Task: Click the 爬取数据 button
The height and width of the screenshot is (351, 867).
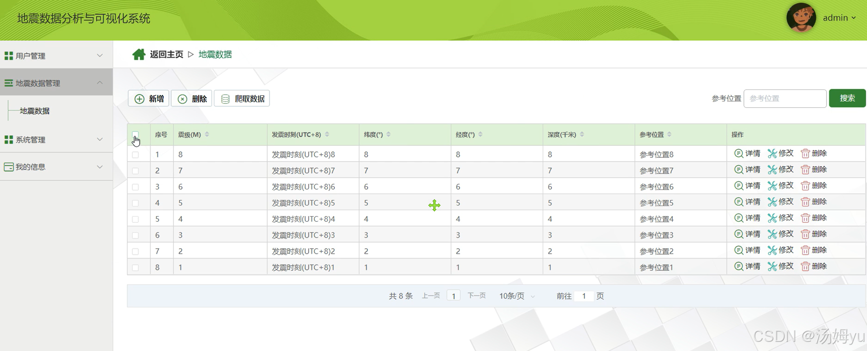Action: [242, 99]
